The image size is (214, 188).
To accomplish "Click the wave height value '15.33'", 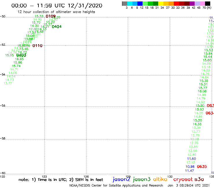I will [x=39, y=16].
